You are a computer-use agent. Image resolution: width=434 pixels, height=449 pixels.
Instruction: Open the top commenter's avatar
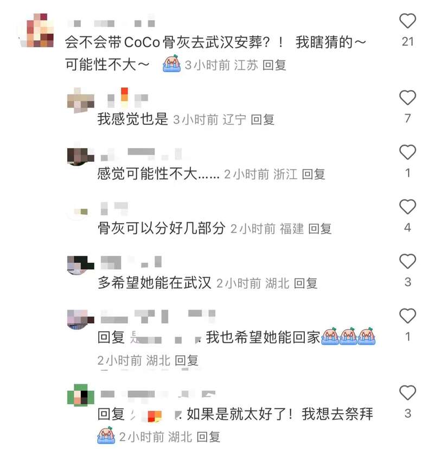pyautogui.click(x=37, y=30)
